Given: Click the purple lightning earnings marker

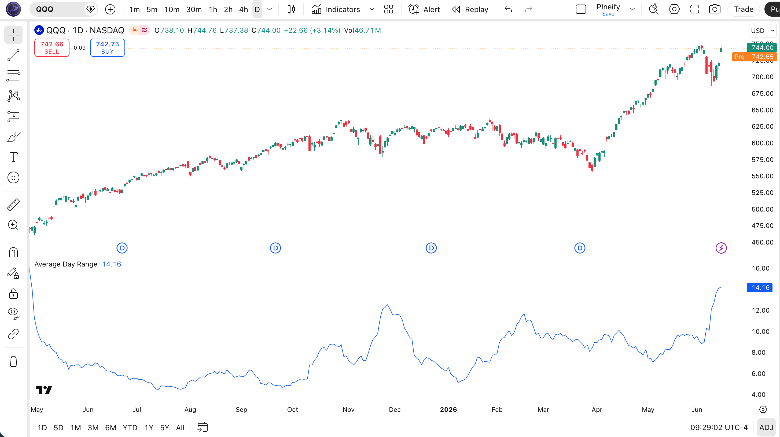Looking at the screenshot, I should 721,248.
